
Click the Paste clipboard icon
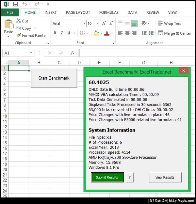point(9,24)
